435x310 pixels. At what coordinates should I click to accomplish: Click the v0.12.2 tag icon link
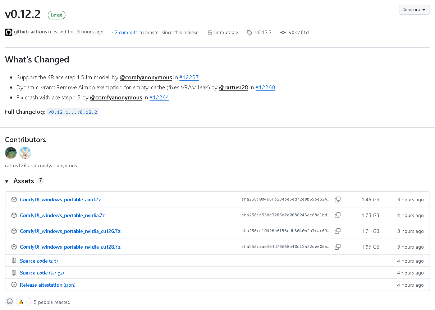(x=259, y=32)
